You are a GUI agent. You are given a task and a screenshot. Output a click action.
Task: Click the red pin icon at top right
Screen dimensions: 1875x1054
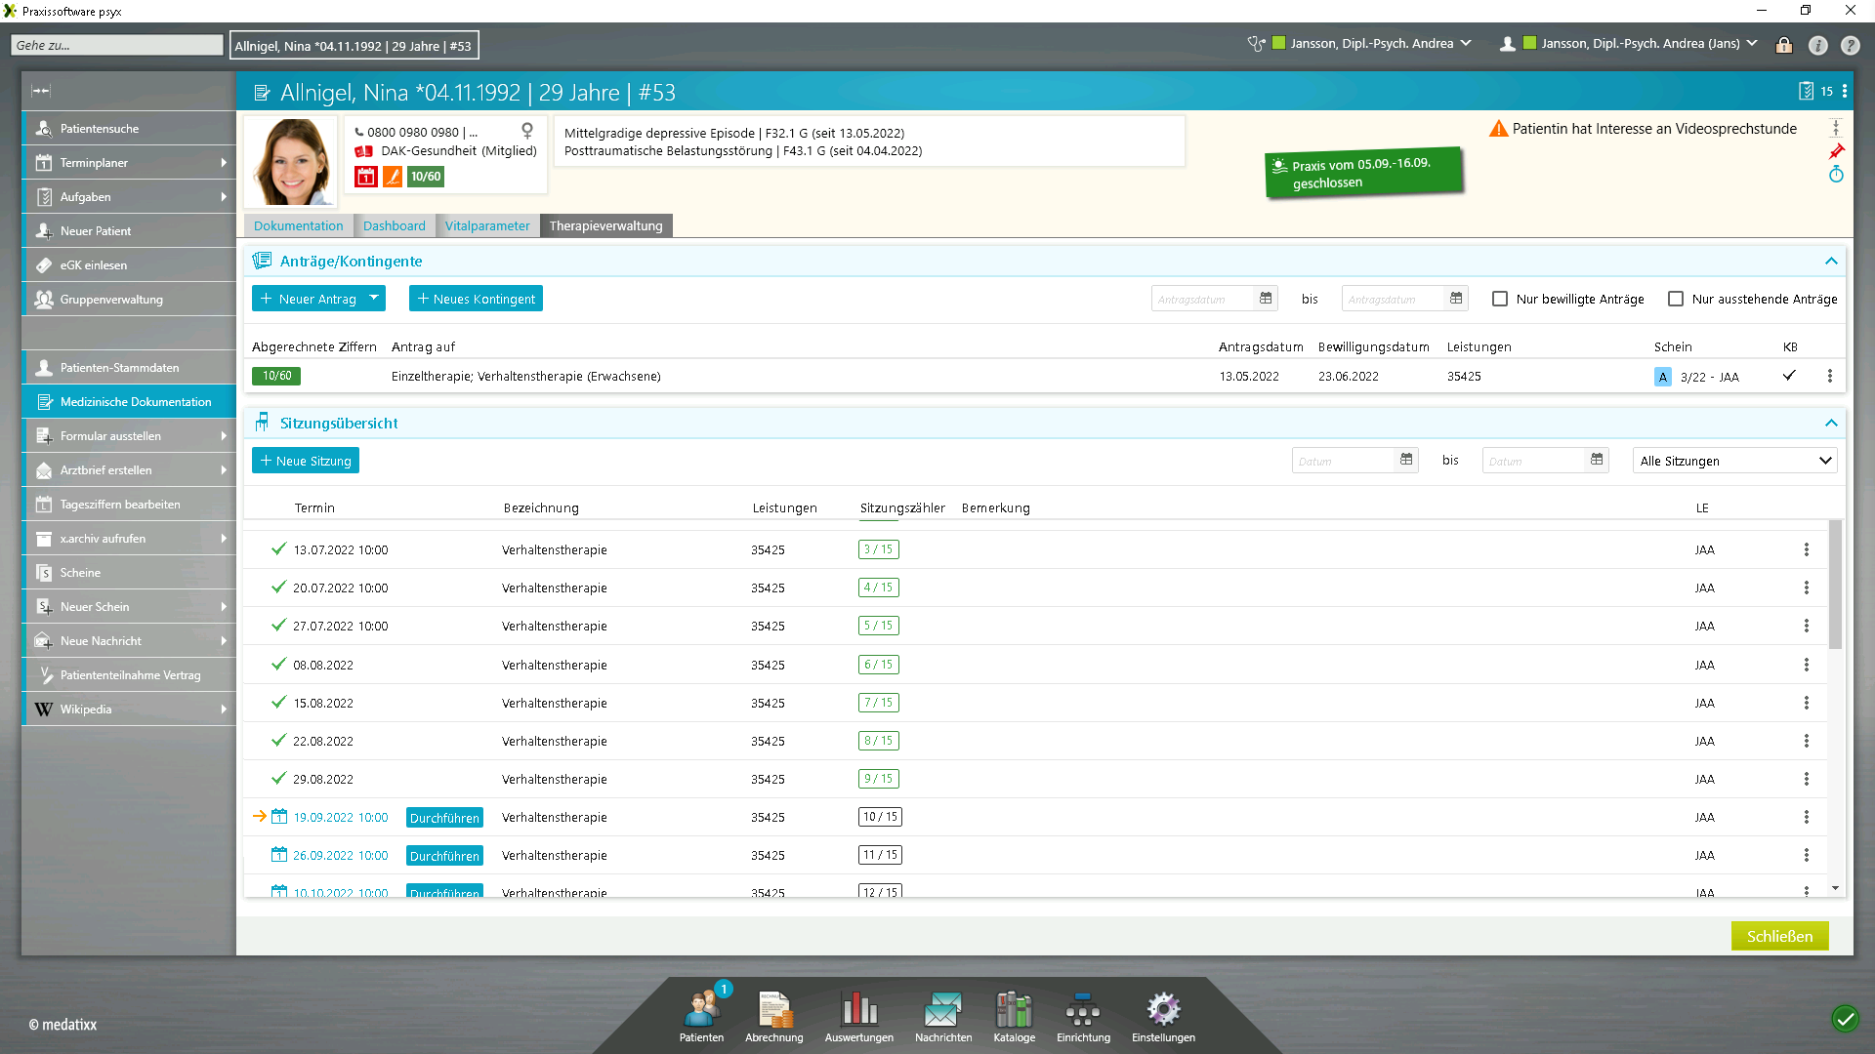1836,151
